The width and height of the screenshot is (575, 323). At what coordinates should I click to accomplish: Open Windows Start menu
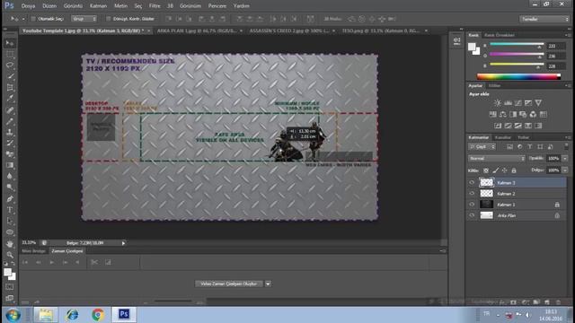[x=13, y=315]
